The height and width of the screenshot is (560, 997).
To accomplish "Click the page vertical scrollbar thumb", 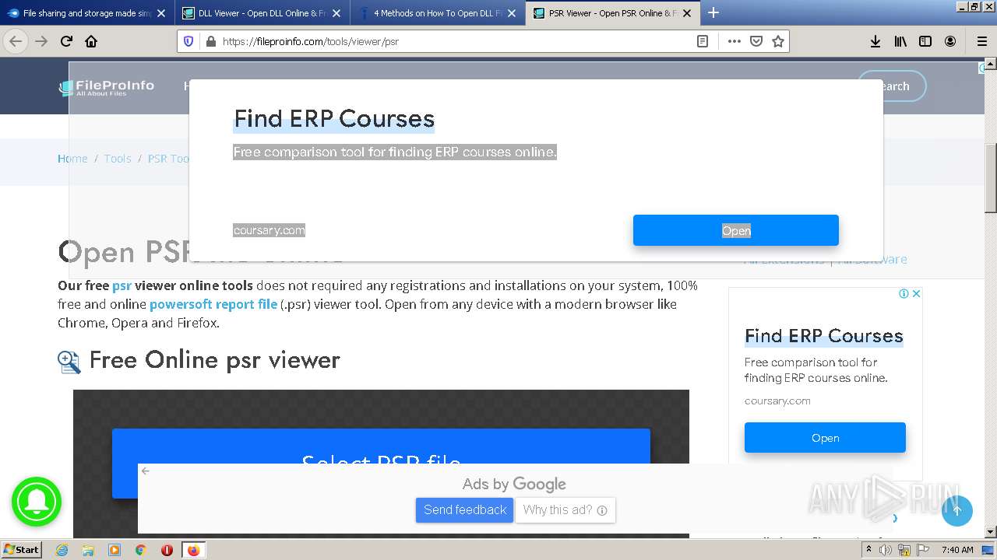I will coord(990,178).
